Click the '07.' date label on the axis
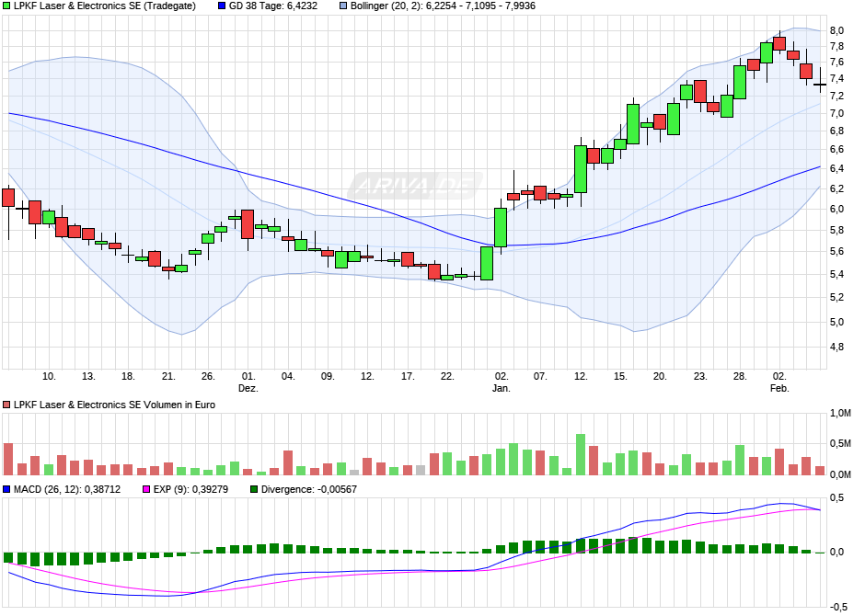This screenshot has width=865, height=616. [540, 376]
